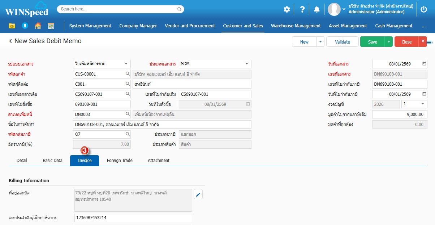
Task: Open calendar picker for document date
Action: click(x=424, y=64)
